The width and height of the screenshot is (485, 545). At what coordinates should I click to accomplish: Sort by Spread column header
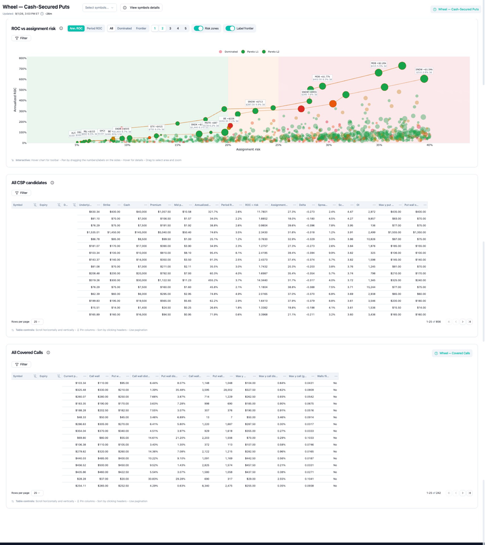(322, 205)
